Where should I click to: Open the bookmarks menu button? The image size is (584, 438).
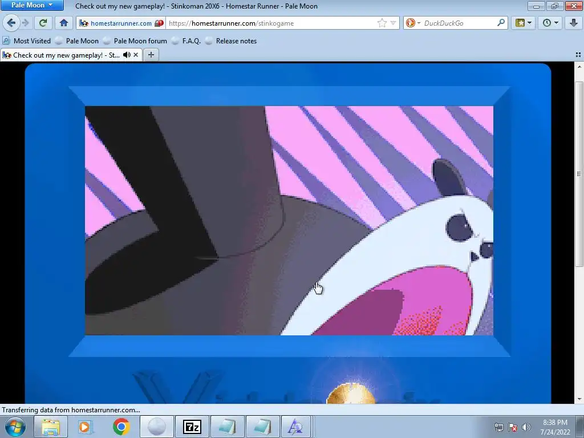[524, 23]
